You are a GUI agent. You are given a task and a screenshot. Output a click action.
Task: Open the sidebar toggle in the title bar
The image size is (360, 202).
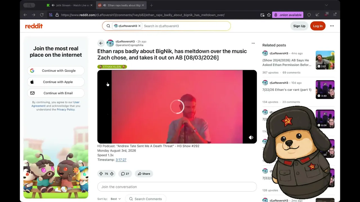[29, 5]
